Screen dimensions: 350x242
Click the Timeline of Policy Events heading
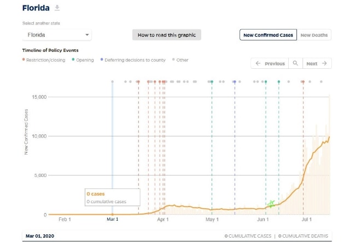coord(50,50)
